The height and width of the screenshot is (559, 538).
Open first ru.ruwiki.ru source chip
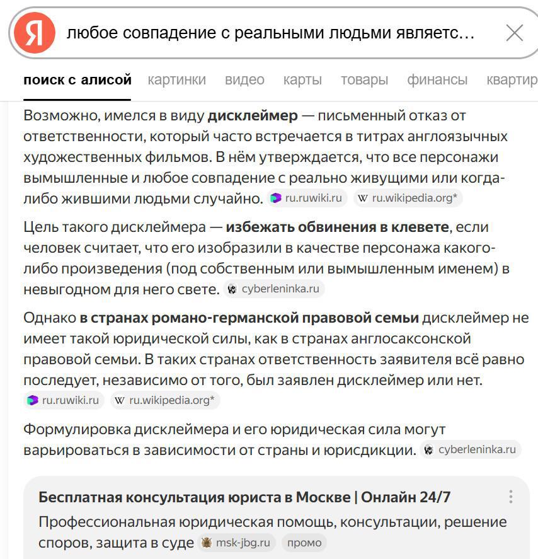(x=307, y=198)
